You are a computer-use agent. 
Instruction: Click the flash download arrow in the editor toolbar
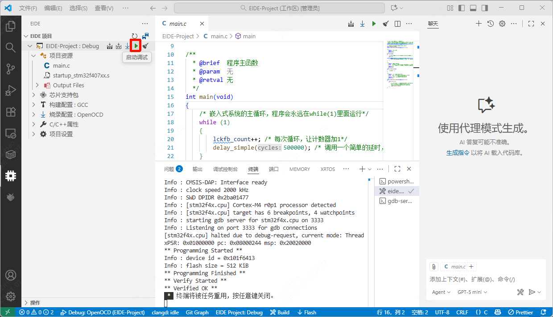pyautogui.click(x=363, y=24)
